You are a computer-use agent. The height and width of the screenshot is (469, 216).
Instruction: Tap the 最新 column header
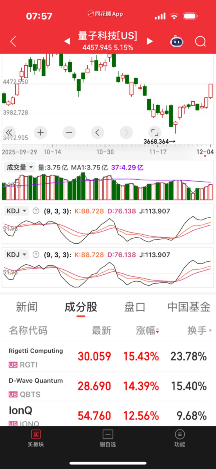(x=102, y=330)
